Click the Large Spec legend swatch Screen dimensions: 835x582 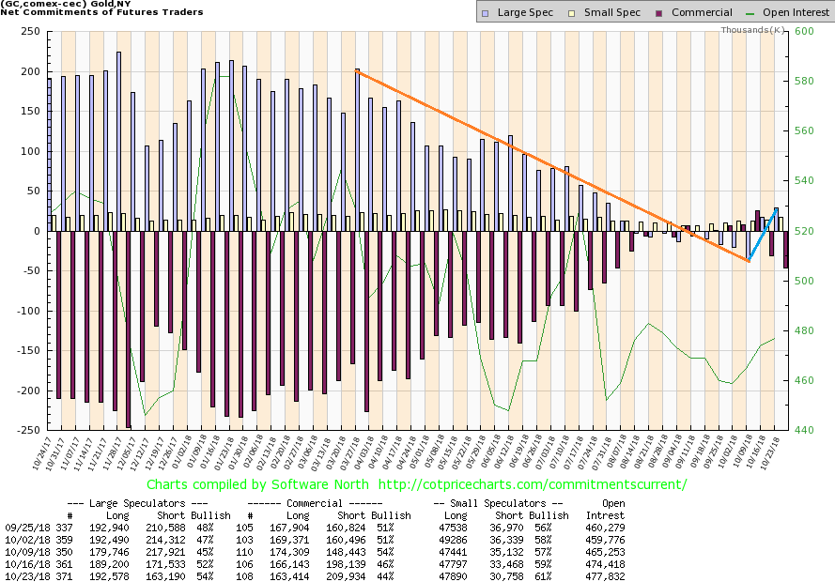click(485, 13)
